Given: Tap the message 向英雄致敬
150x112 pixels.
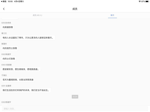Looking at the screenshot, I should pos(8,27).
